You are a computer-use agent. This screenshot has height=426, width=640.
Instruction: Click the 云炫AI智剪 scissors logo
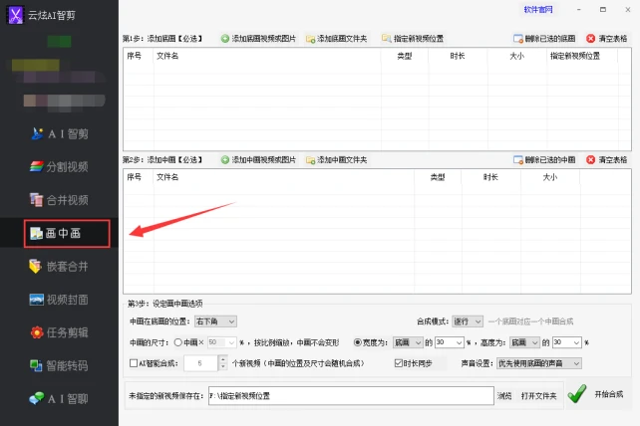pyautogui.click(x=16, y=16)
